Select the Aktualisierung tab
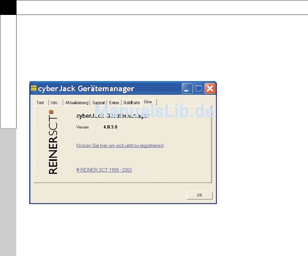308x256 pixels. (77, 103)
